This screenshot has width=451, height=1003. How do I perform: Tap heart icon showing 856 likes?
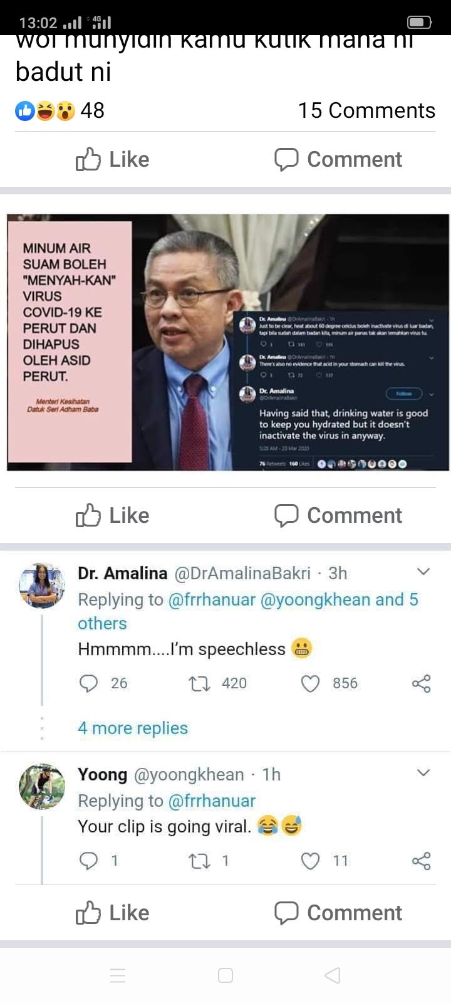311,683
